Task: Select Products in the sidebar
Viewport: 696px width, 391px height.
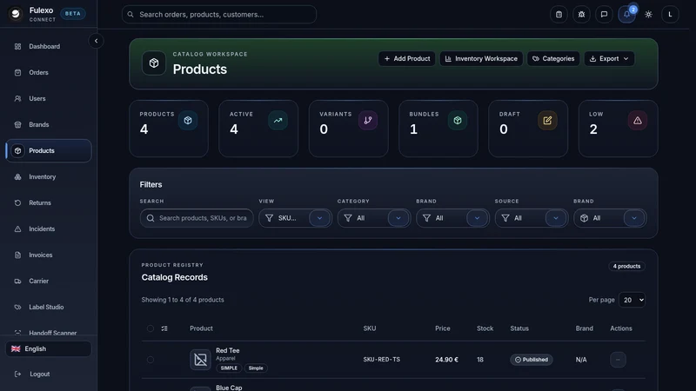Action: [49, 150]
